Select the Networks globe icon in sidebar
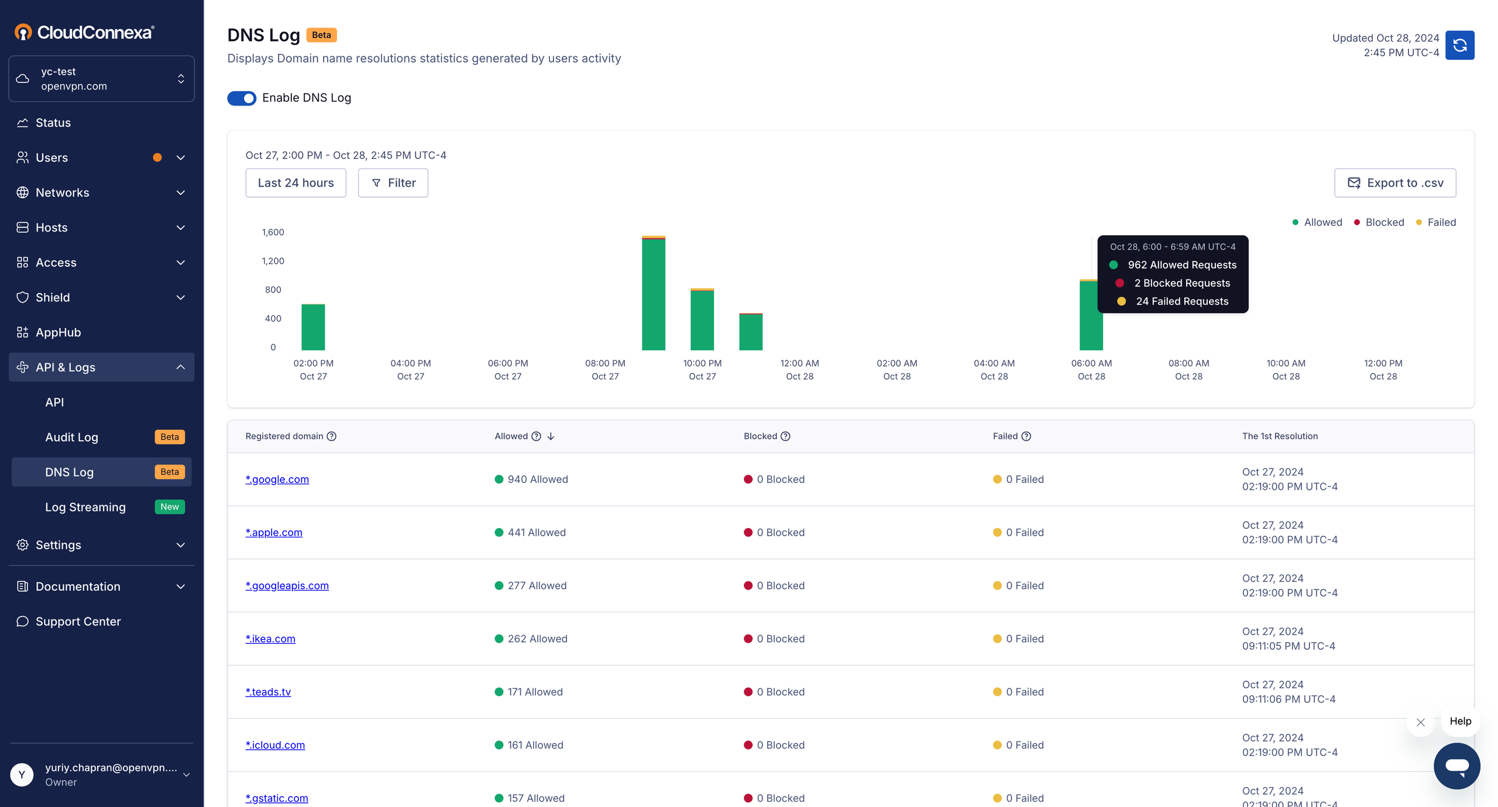1498x807 pixels. click(23, 192)
